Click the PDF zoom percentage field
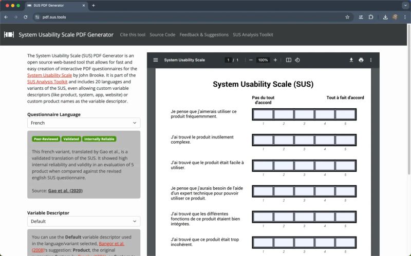Image resolution: width=411 pixels, height=256 pixels. [x=263, y=60]
